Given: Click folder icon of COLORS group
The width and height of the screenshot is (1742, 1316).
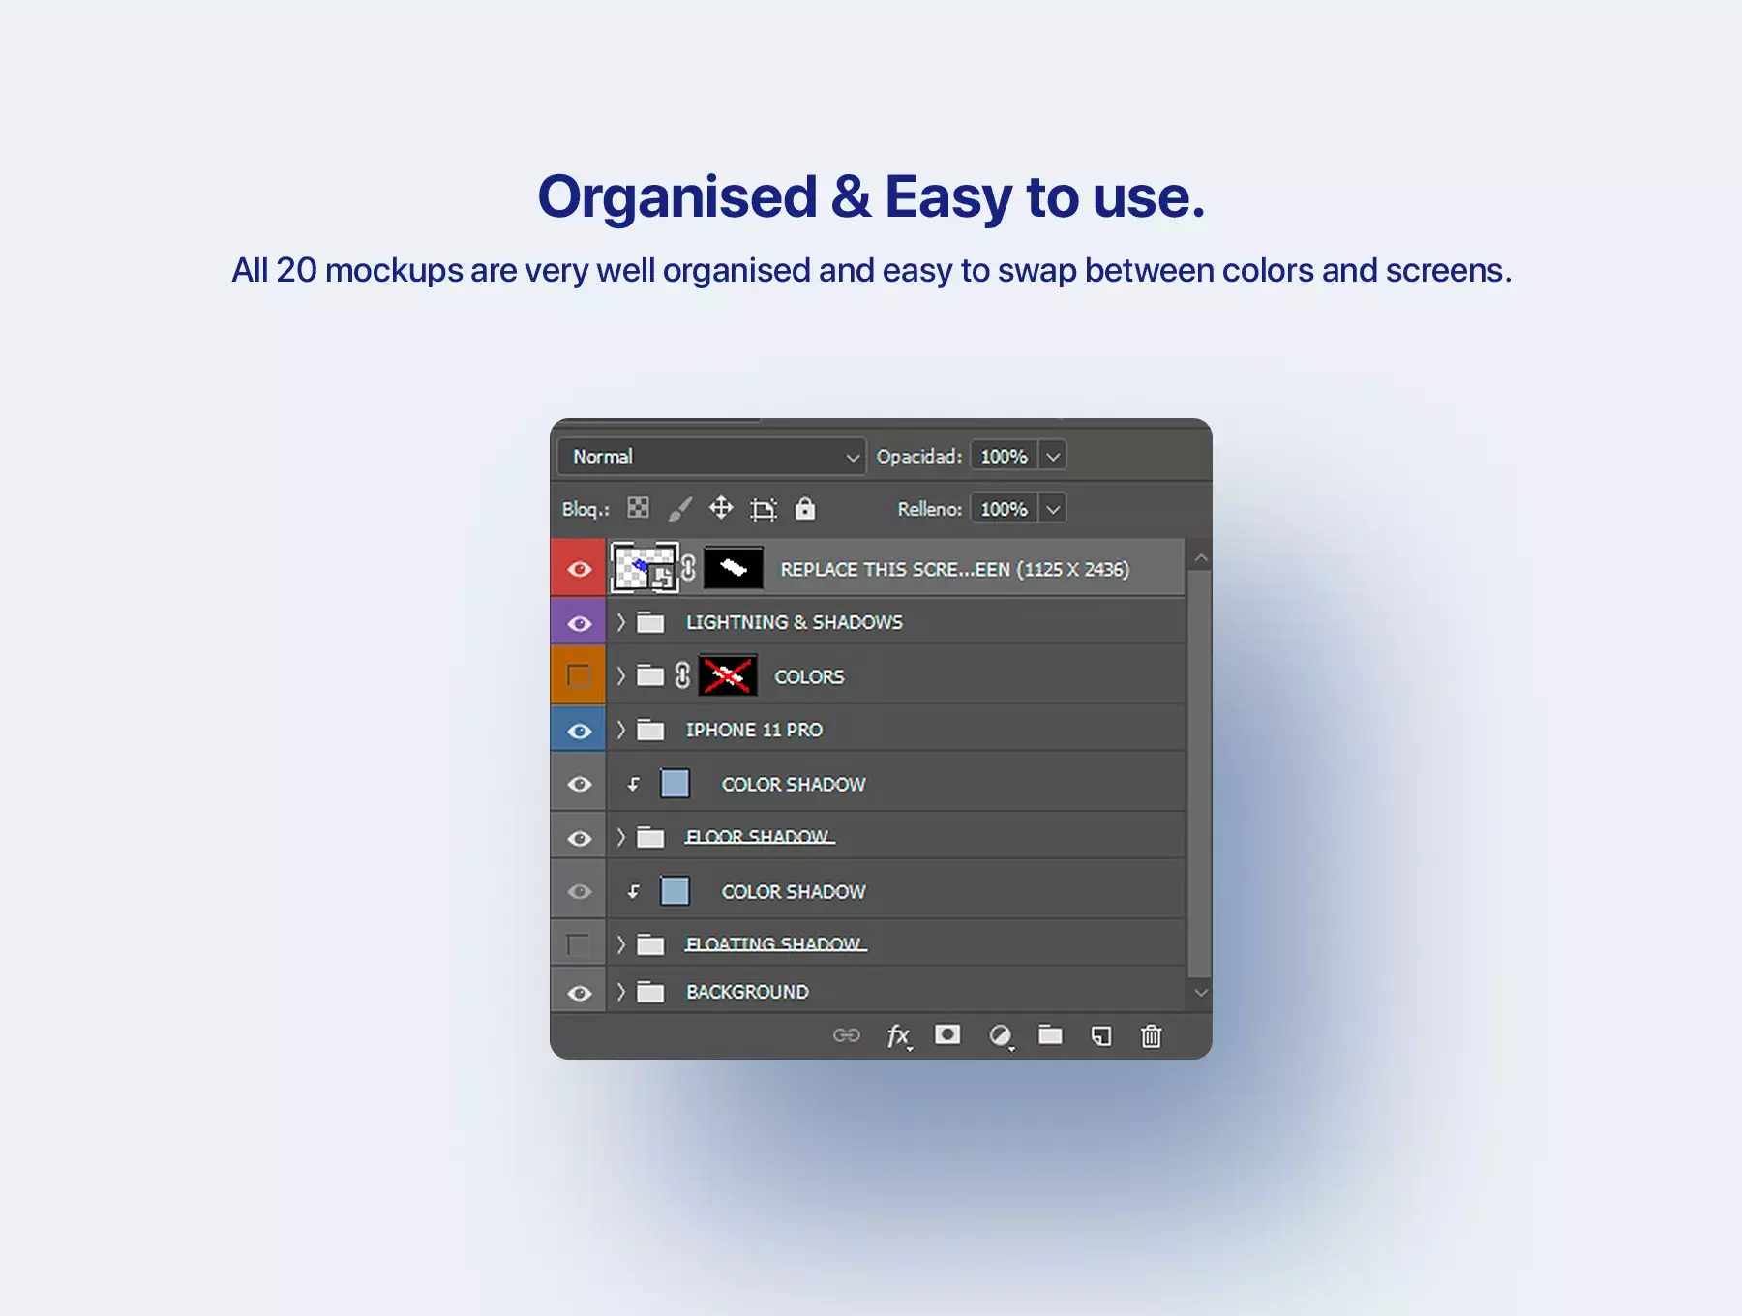Looking at the screenshot, I should [650, 675].
